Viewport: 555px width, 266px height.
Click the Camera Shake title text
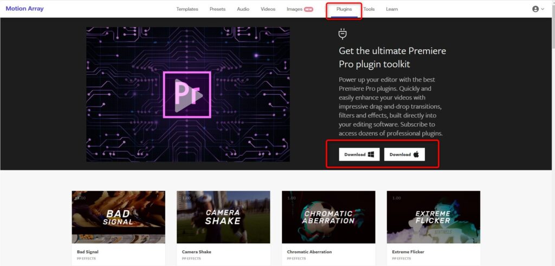[x=196, y=252]
